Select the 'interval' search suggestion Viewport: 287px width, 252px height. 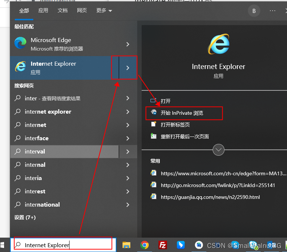pyautogui.click(x=64, y=152)
